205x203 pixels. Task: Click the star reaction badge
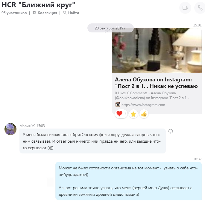pyautogui.click(x=133, y=114)
